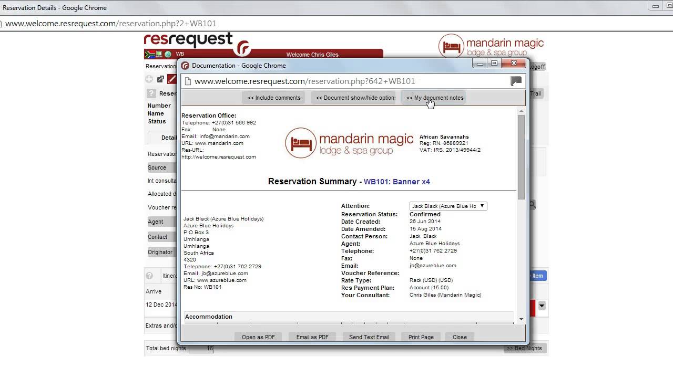Click the Rack (USD) (USD) rate type text
Screen dimensions: 673x378
pos(431,280)
